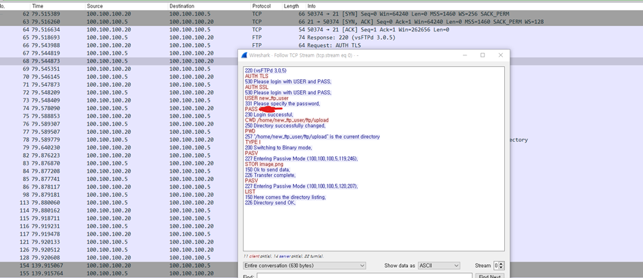
Task: Select packet row at time 79.918711
Action: [119, 218]
